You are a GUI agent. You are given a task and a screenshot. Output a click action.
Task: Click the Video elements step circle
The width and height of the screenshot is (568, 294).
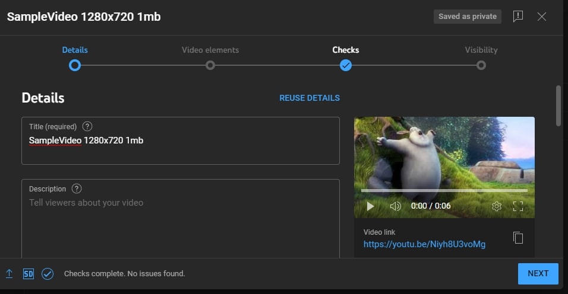[210, 65]
